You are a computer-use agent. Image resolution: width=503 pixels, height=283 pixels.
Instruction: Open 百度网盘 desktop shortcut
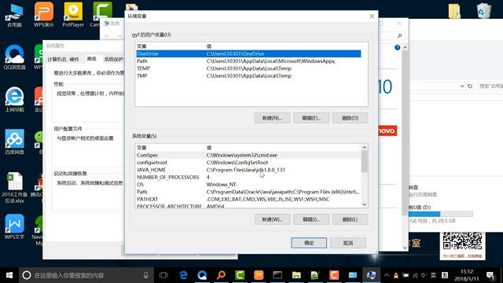click(14, 141)
